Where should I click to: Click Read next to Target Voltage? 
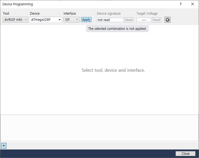(x=157, y=20)
